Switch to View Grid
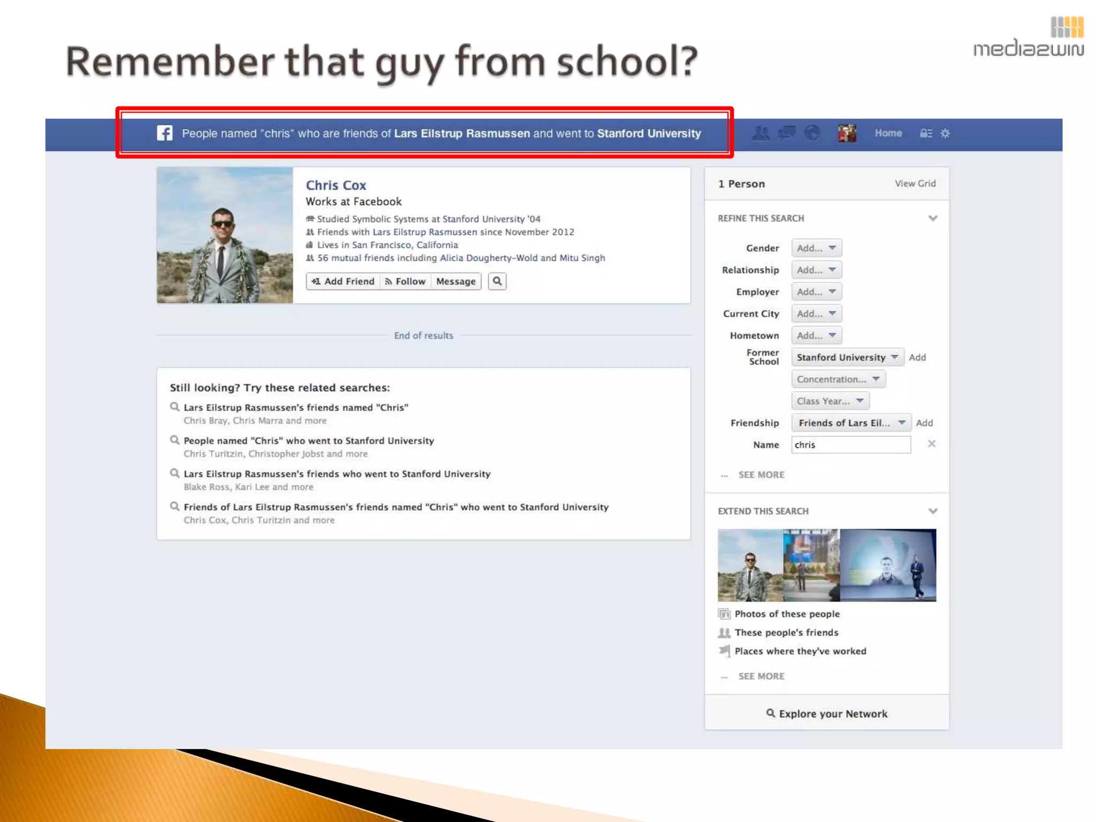The height and width of the screenshot is (822, 1096). click(915, 184)
